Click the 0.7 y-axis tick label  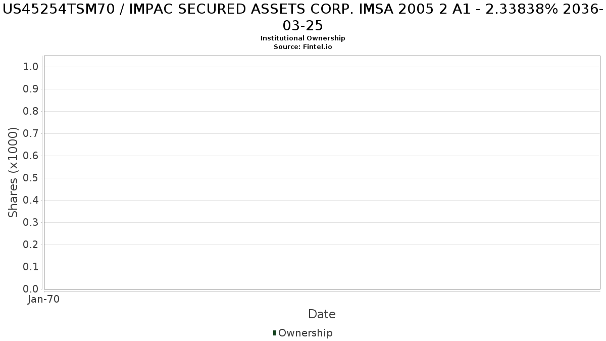coord(31,133)
